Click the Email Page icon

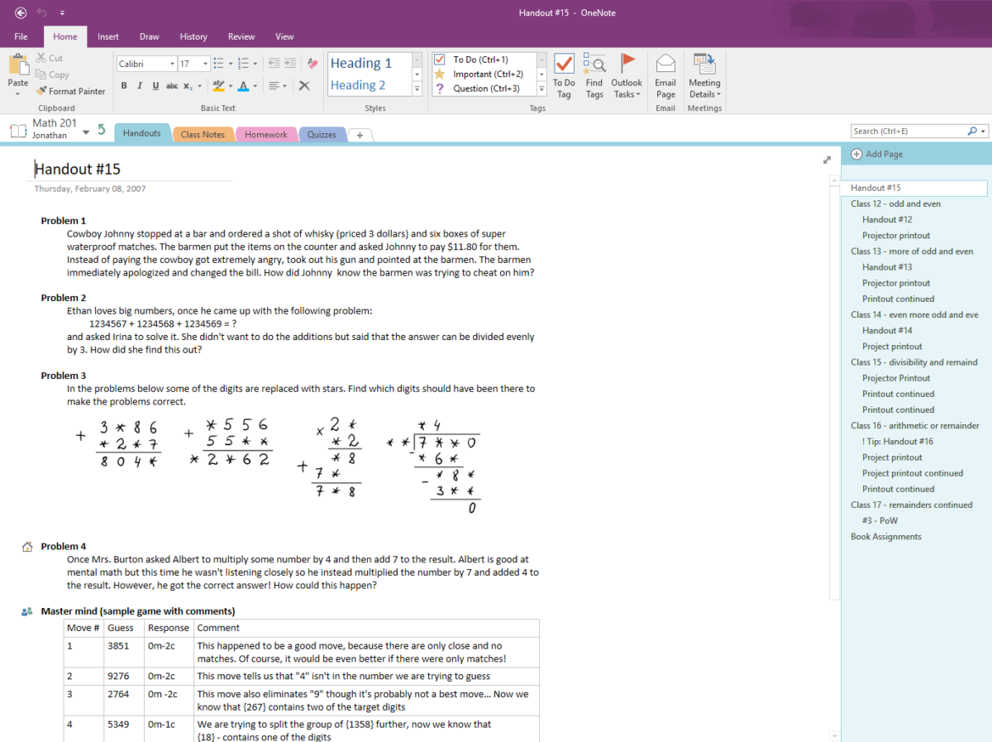coord(665,74)
